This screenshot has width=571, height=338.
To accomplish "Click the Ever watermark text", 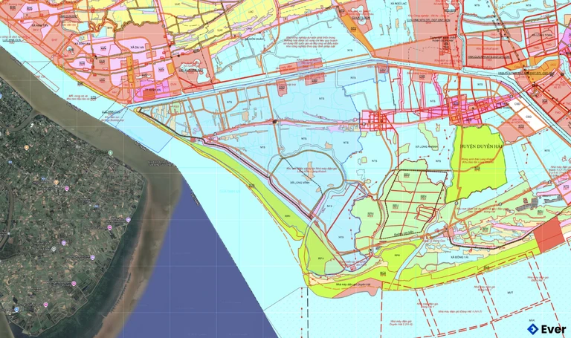I will pos(553,329).
